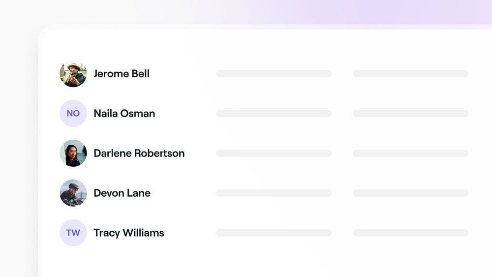Image resolution: width=492 pixels, height=277 pixels.
Task: Open the Devon Lane name link
Action: pos(122,193)
